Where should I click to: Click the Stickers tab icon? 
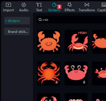pyautogui.click(x=54, y=5)
